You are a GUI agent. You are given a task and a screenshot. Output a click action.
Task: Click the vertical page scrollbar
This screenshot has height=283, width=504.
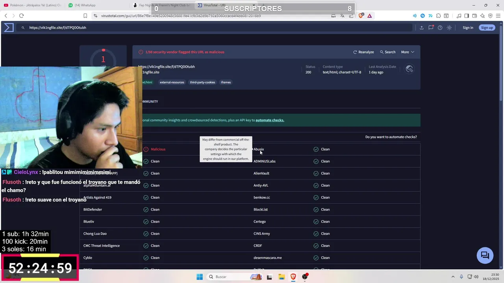point(502,63)
